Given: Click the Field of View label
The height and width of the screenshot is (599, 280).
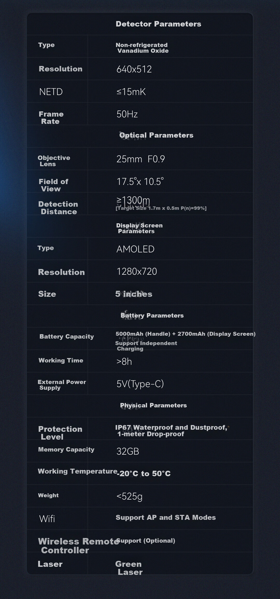Looking at the screenshot, I should [53, 185].
